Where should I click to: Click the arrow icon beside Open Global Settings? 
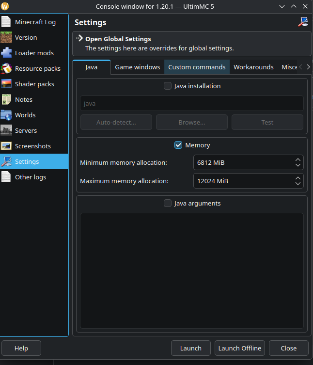click(x=79, y=38)
